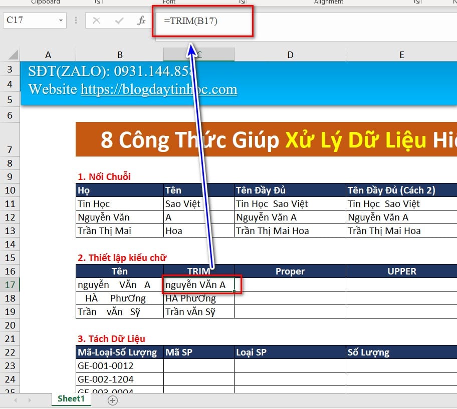This screenshot has width=457, height=409.
Task: Click 'Nguyễn Văn A' under Tên Đầy Đủ (Cách 2)
Action: pos(401,217)
